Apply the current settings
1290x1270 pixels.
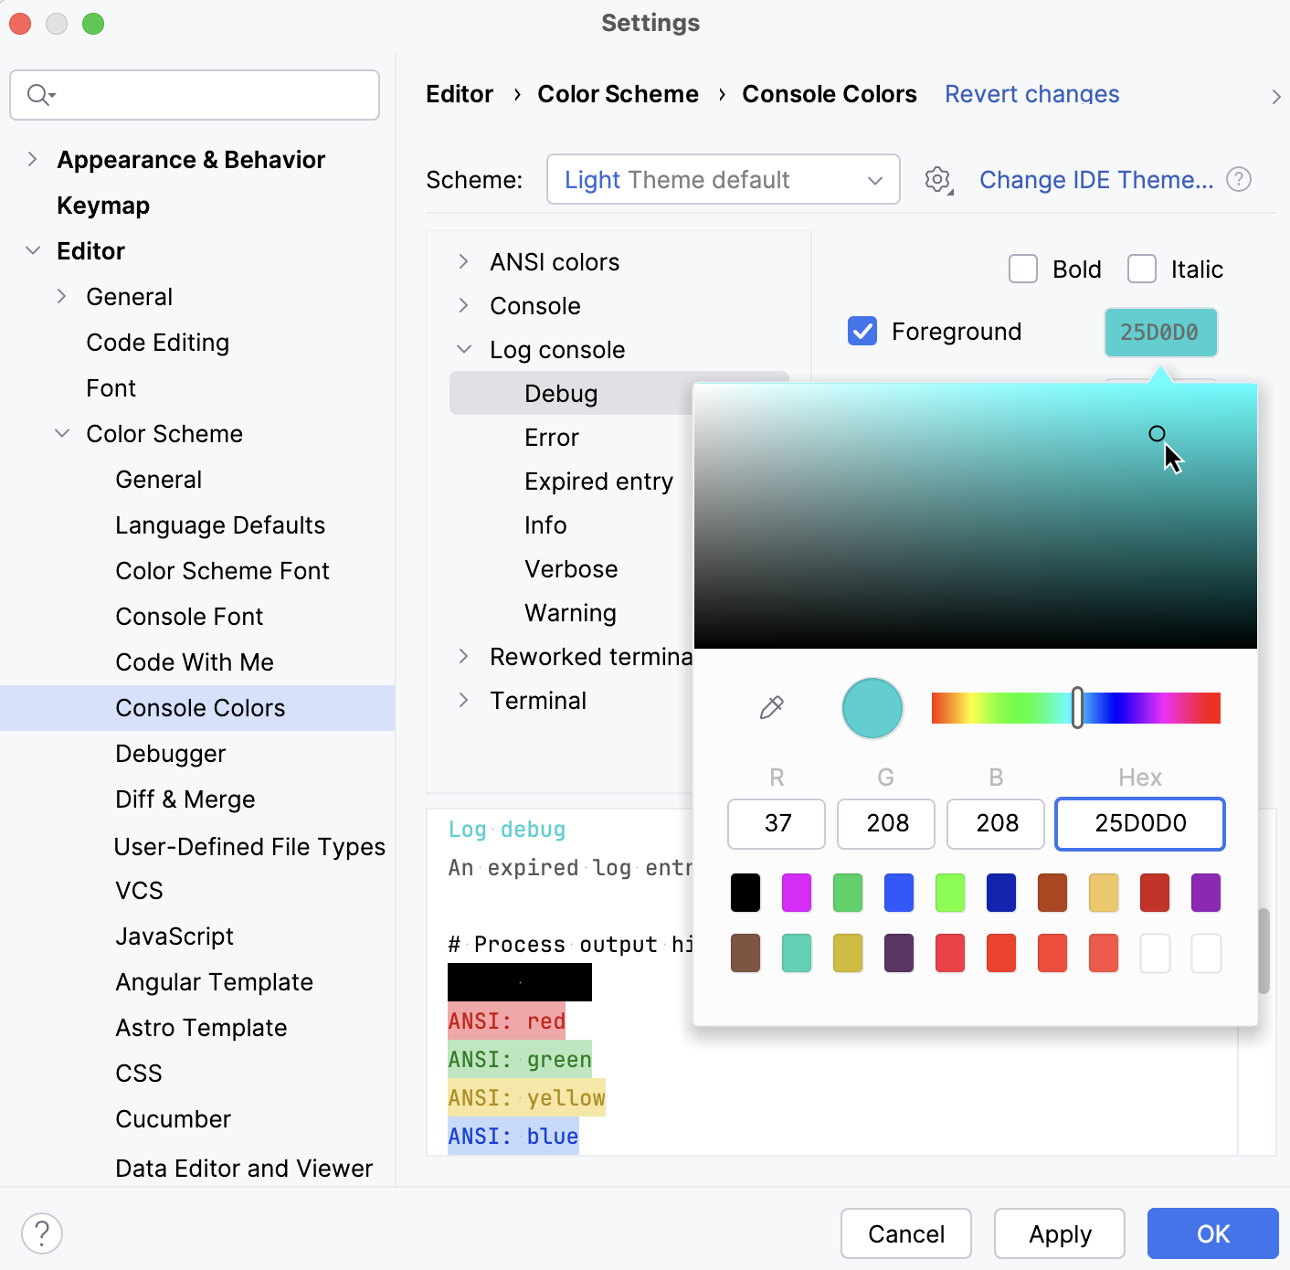point(1059,1233)
